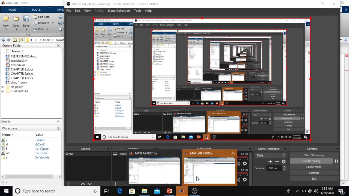Open the OBS File menu
The width and height of the screenshot is (349, 196).
(69, 11)
